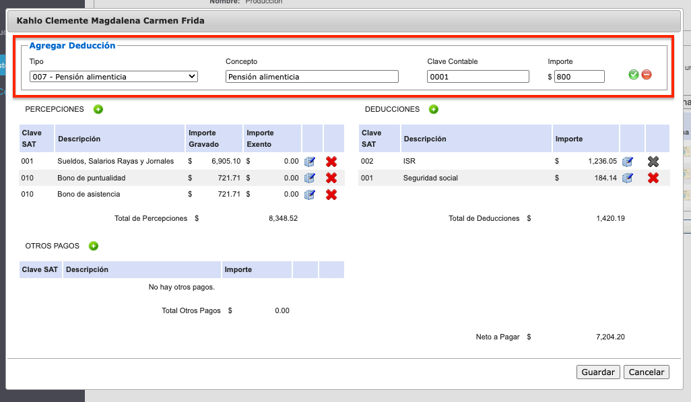Open the Tipo deduction dropdown
The height and width of the screenshot is (402, 691).
pos(113,77)
